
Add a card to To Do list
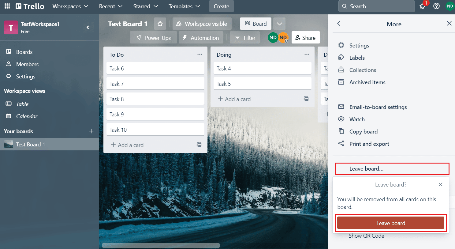[127, 145]
